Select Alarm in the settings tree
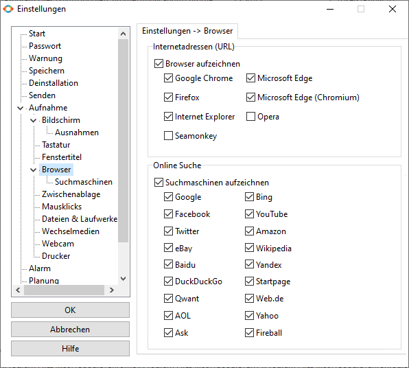This screenshot has width=409, height=368. 40,268
